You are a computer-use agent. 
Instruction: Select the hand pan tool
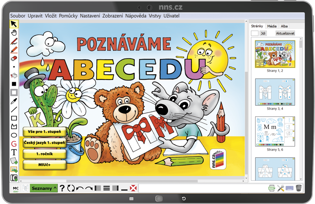[x=14, y=33]
